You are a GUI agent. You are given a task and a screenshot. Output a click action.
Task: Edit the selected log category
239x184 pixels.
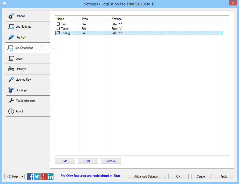pyautogui.click(x=88, y=161)
